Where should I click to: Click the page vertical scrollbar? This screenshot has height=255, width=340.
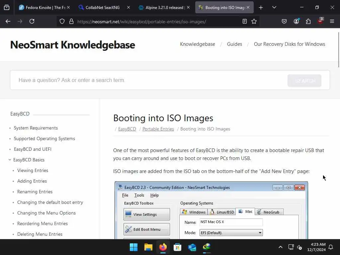pyautogui.click(x=338, y=50)
